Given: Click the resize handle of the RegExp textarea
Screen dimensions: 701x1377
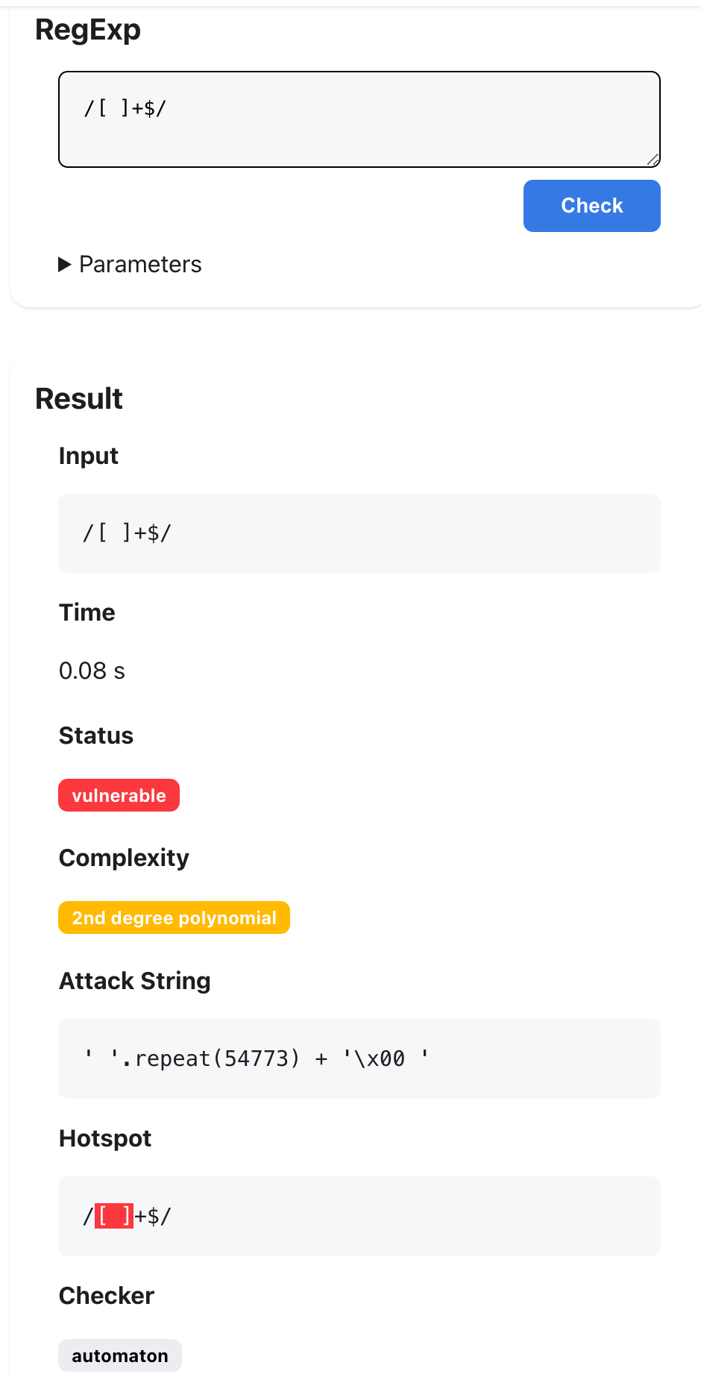Looking at the screenshot, I should tap(653, 159).
